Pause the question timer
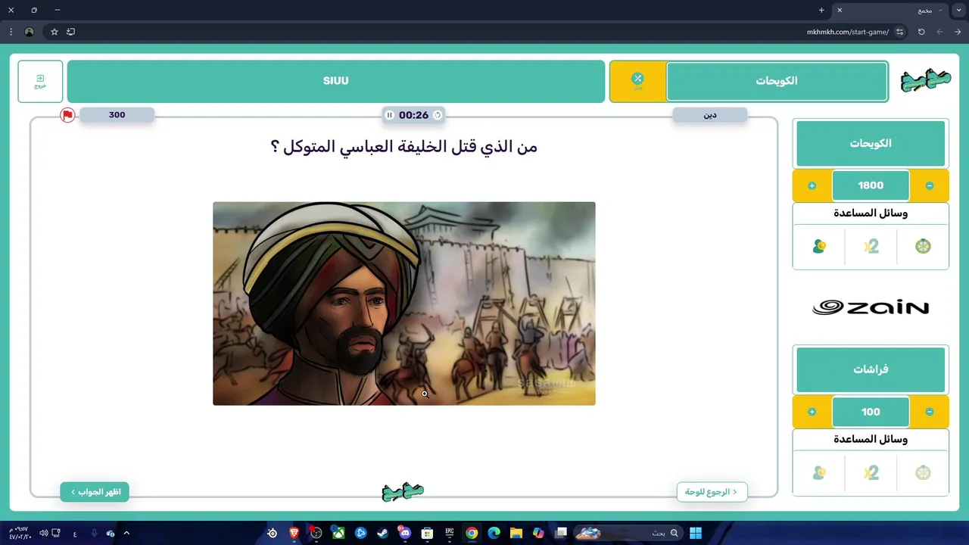This screenshot has height=545, width=969. pos(389,115)
